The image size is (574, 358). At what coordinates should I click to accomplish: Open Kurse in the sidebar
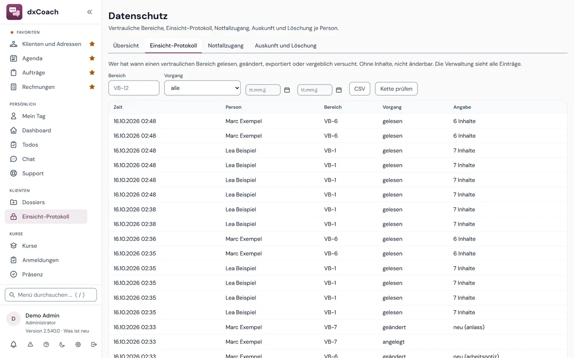pos(46,246)
